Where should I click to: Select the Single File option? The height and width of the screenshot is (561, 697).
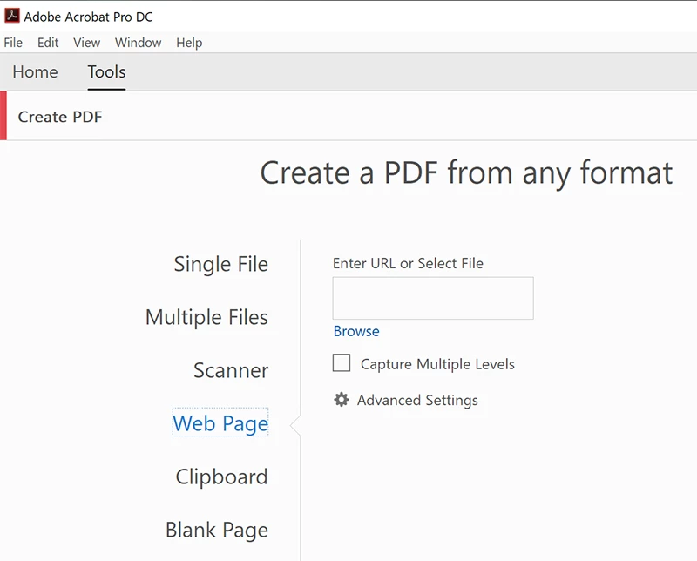pyautogui.click(x=221, y=264)
